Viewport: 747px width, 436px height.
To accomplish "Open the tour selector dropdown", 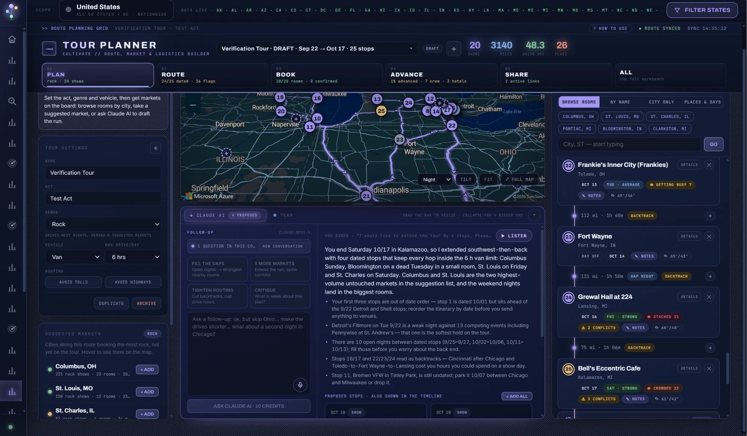I will click(317, 49).
